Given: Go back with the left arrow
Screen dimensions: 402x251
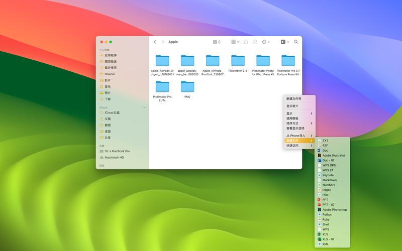Looking at the screenshot, I should click(155, 42).
